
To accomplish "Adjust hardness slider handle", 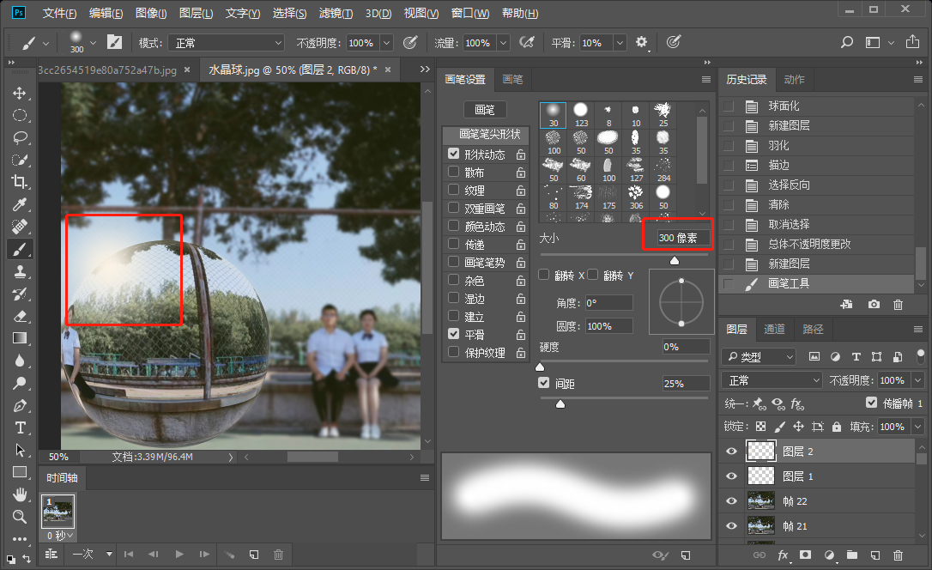I will click(540, 367).
